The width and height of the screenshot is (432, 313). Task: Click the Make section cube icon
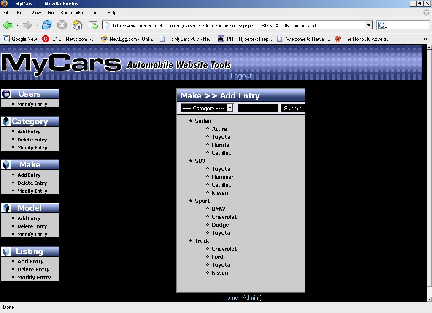click(6, 164)
